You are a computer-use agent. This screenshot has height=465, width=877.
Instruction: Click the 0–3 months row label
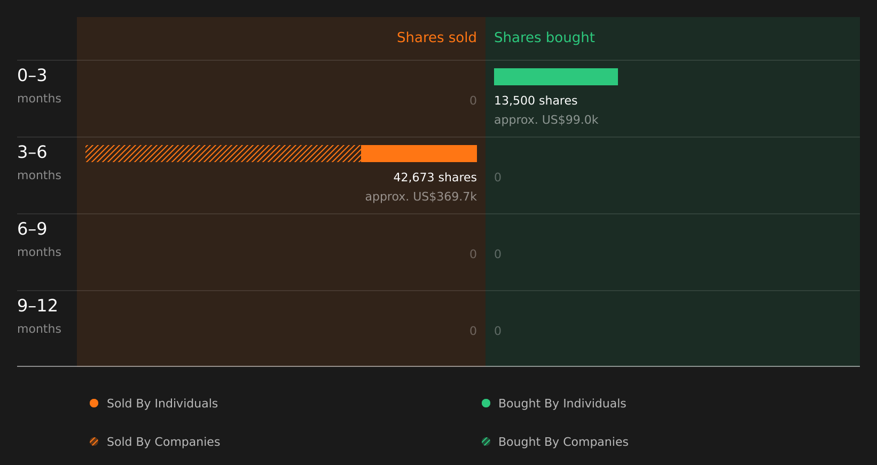[x=39, y=86]
